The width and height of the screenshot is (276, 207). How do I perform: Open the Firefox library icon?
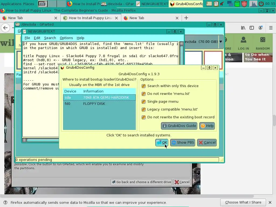[x=243, y=28]
